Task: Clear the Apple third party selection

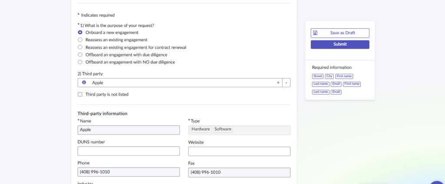Action: [278, 82]
